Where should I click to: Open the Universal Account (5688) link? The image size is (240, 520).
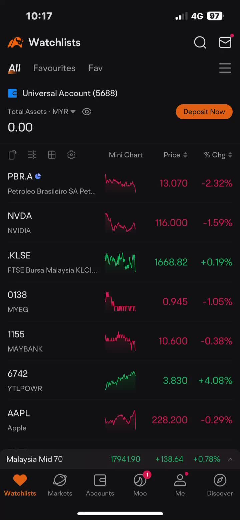63,93
